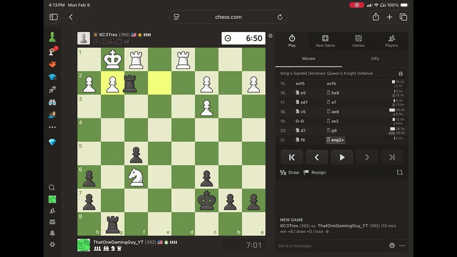The height and width of the screenshot is (257, 457).
Task: Open the page reader menu icon
Action: (x=176, y=17)
